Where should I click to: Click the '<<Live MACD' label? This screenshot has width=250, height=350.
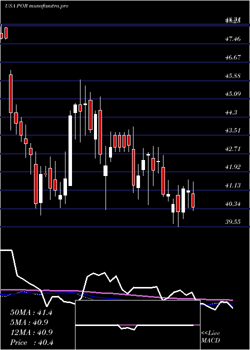pos(210,337)
